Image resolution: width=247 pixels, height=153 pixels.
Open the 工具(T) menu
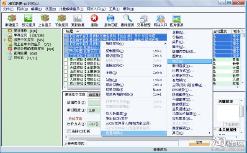click(114, 9)
